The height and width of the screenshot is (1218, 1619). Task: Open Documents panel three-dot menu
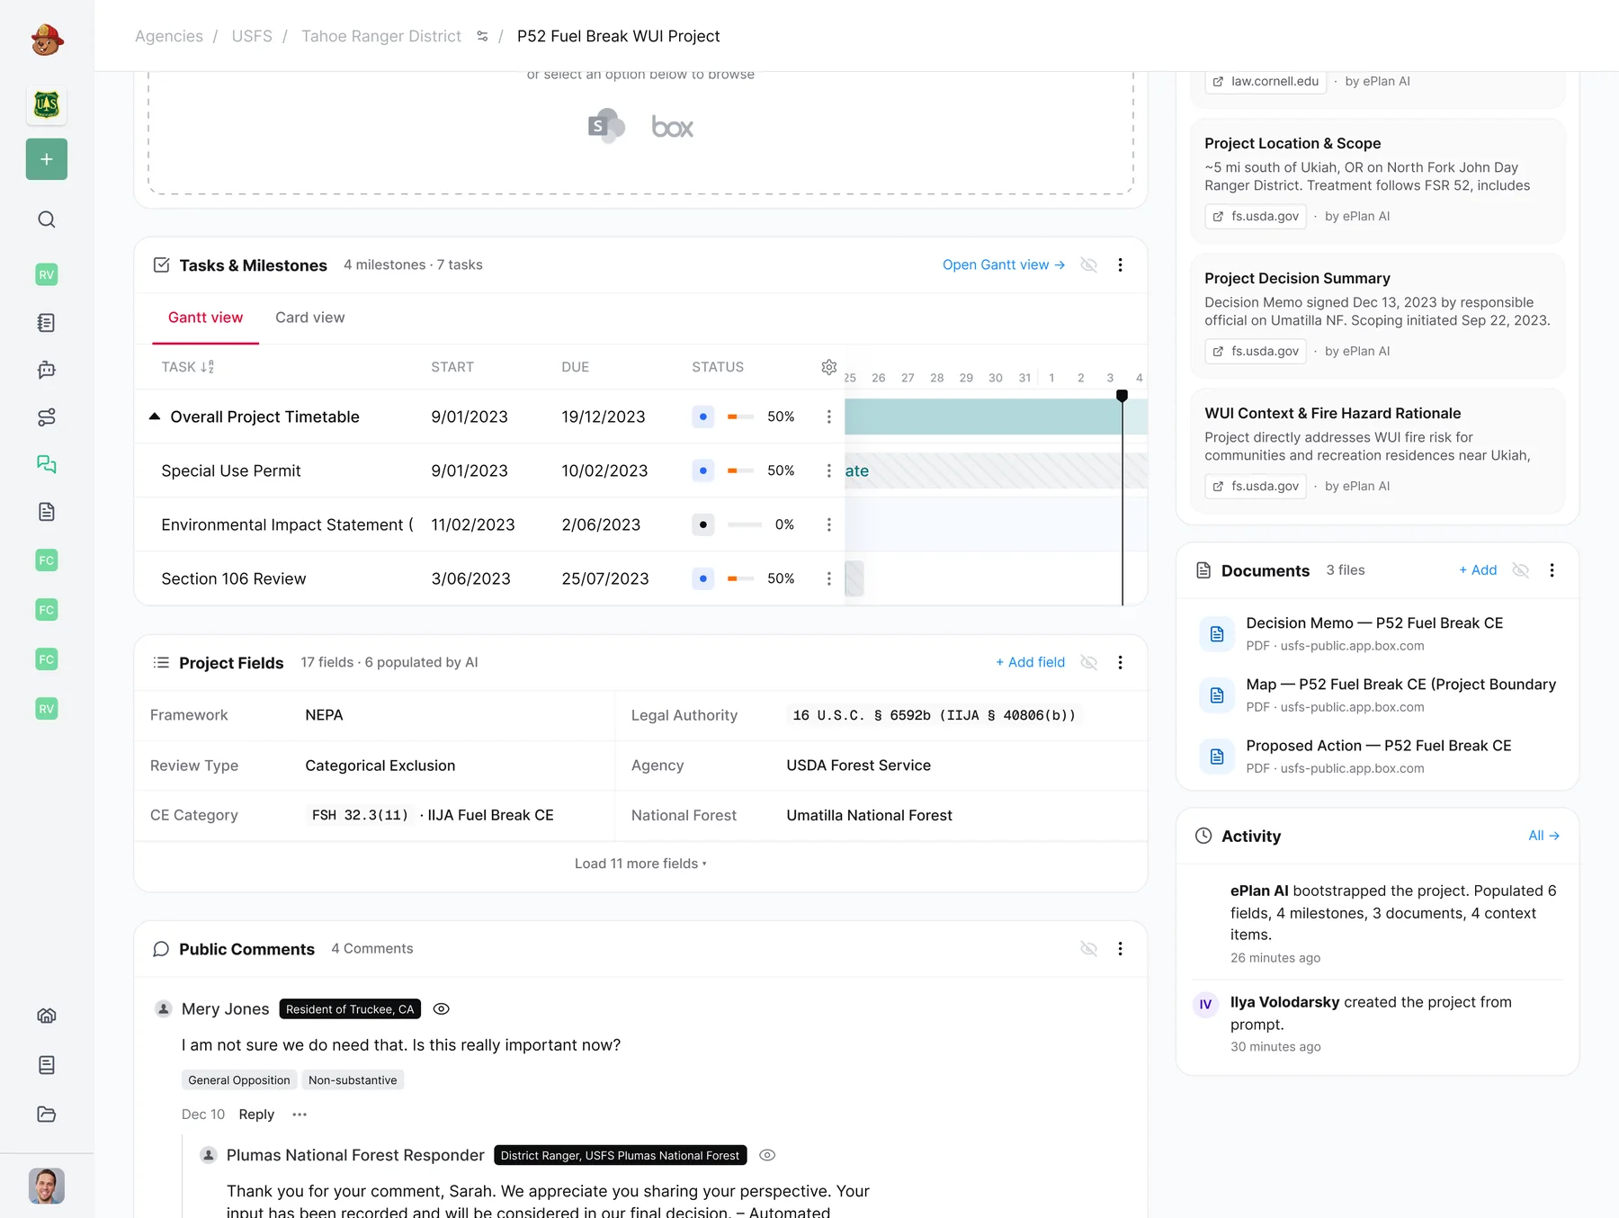click(x=1552, y=570)
